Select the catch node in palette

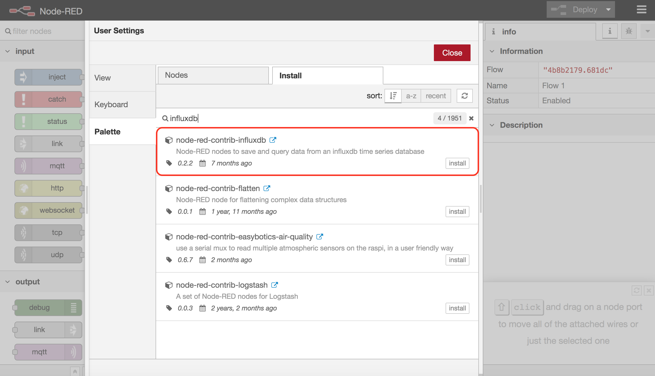tap(48, 99)
